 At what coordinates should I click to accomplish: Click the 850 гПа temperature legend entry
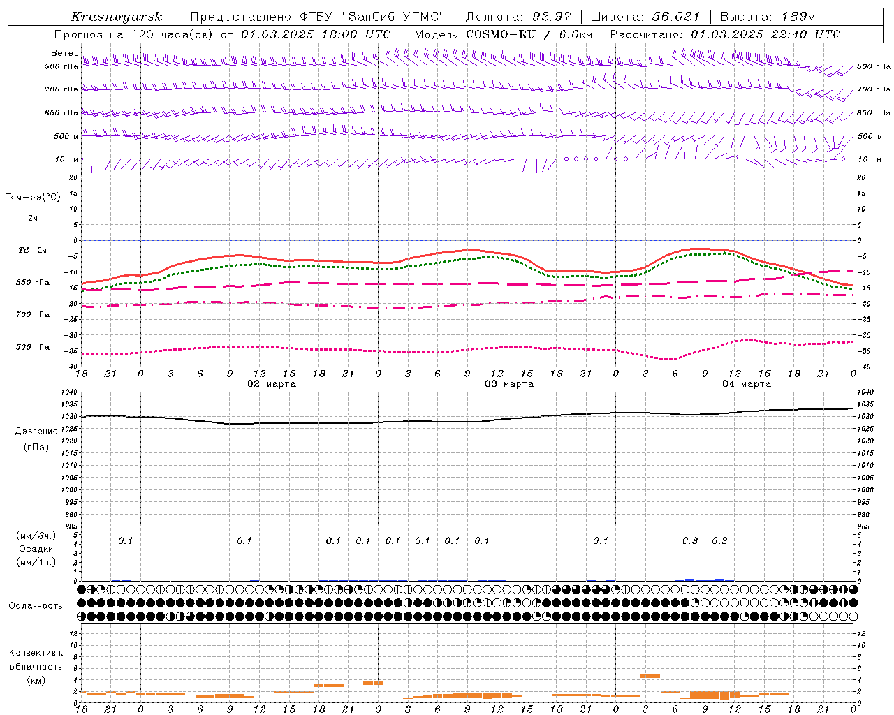coord(33,282)
